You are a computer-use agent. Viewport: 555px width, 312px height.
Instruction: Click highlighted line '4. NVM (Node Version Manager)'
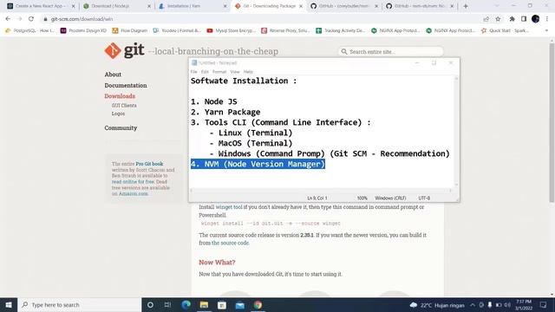(258, 164)
